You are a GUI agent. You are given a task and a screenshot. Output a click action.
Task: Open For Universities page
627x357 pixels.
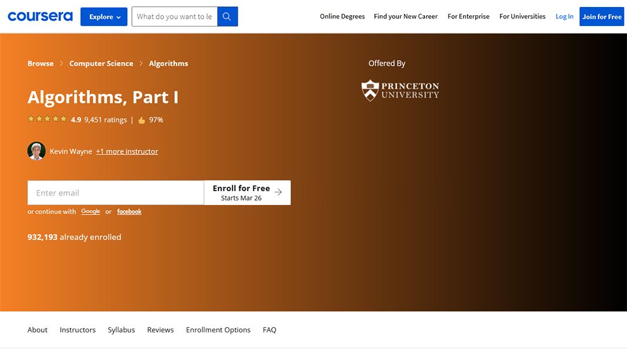pos(522,16)
